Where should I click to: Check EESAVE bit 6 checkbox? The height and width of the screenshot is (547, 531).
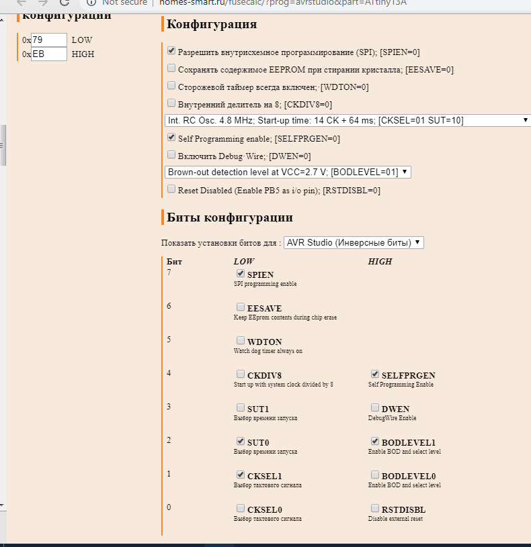point(241,307)
